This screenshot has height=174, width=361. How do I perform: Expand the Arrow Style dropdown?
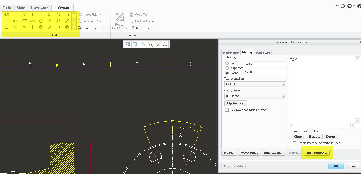154,28
